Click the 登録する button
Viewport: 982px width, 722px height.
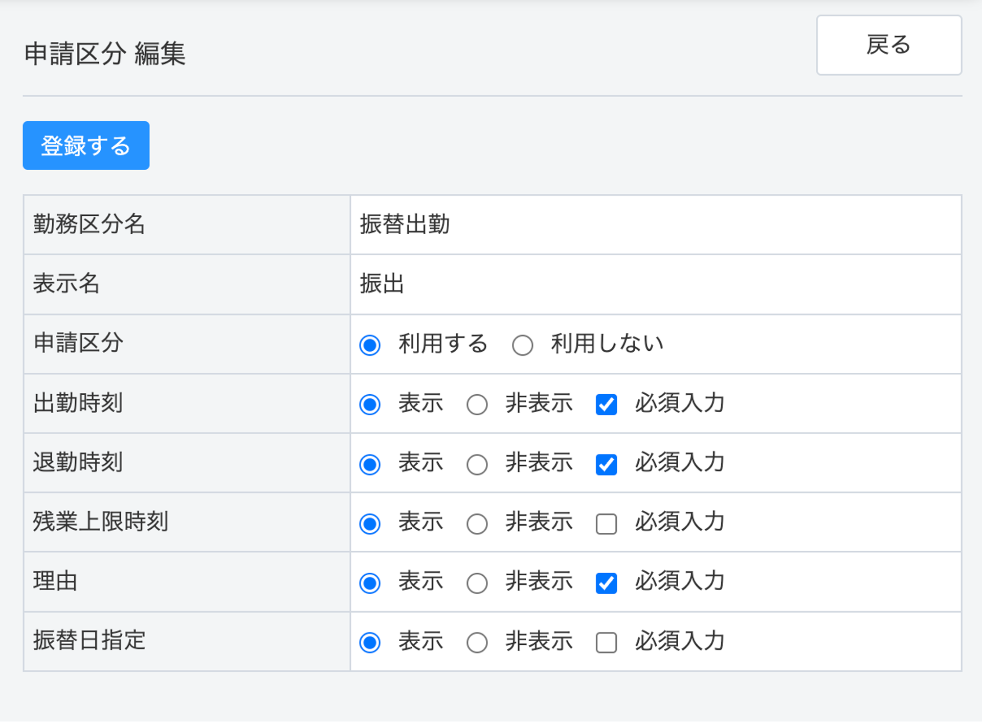click(x=86, y=145)
